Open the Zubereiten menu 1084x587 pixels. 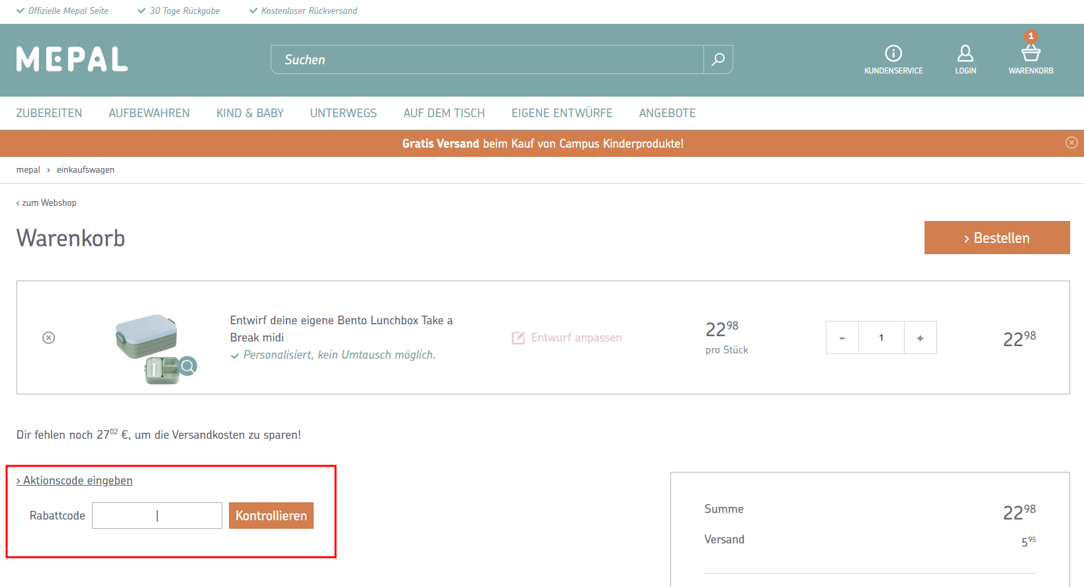49,113
